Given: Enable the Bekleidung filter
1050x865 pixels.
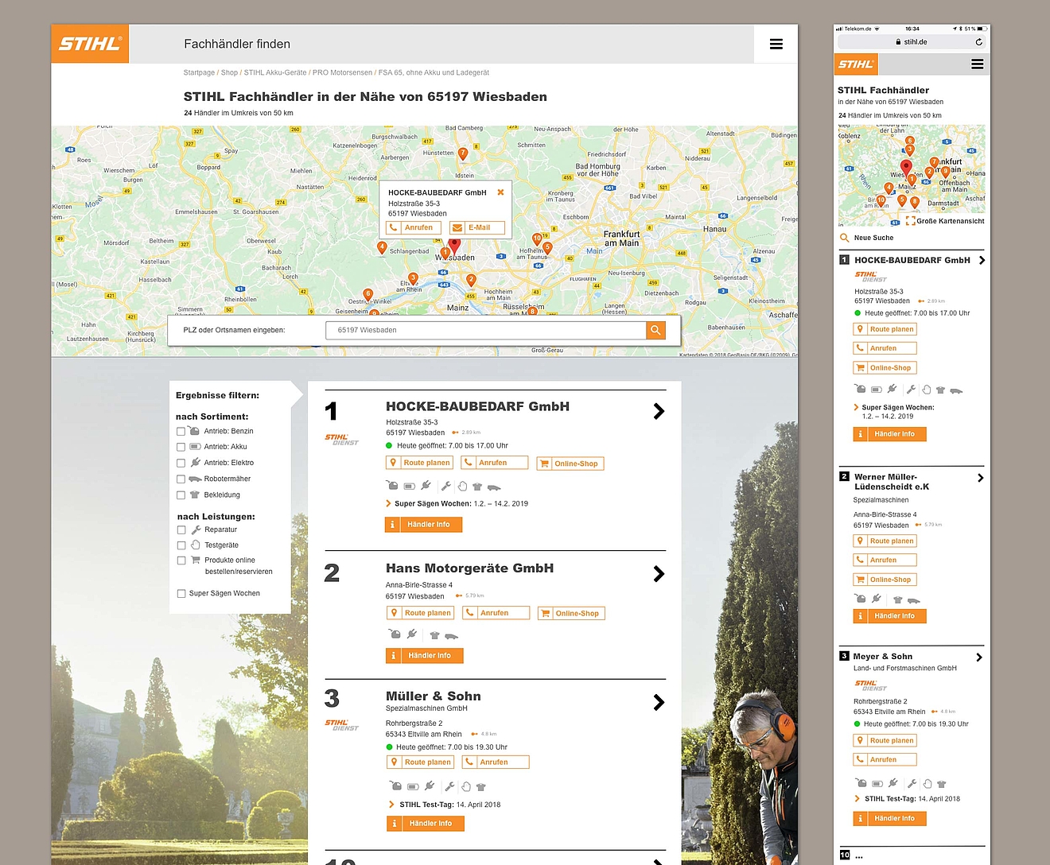Looking at the screenshot, I should click(x=181, y=495).
